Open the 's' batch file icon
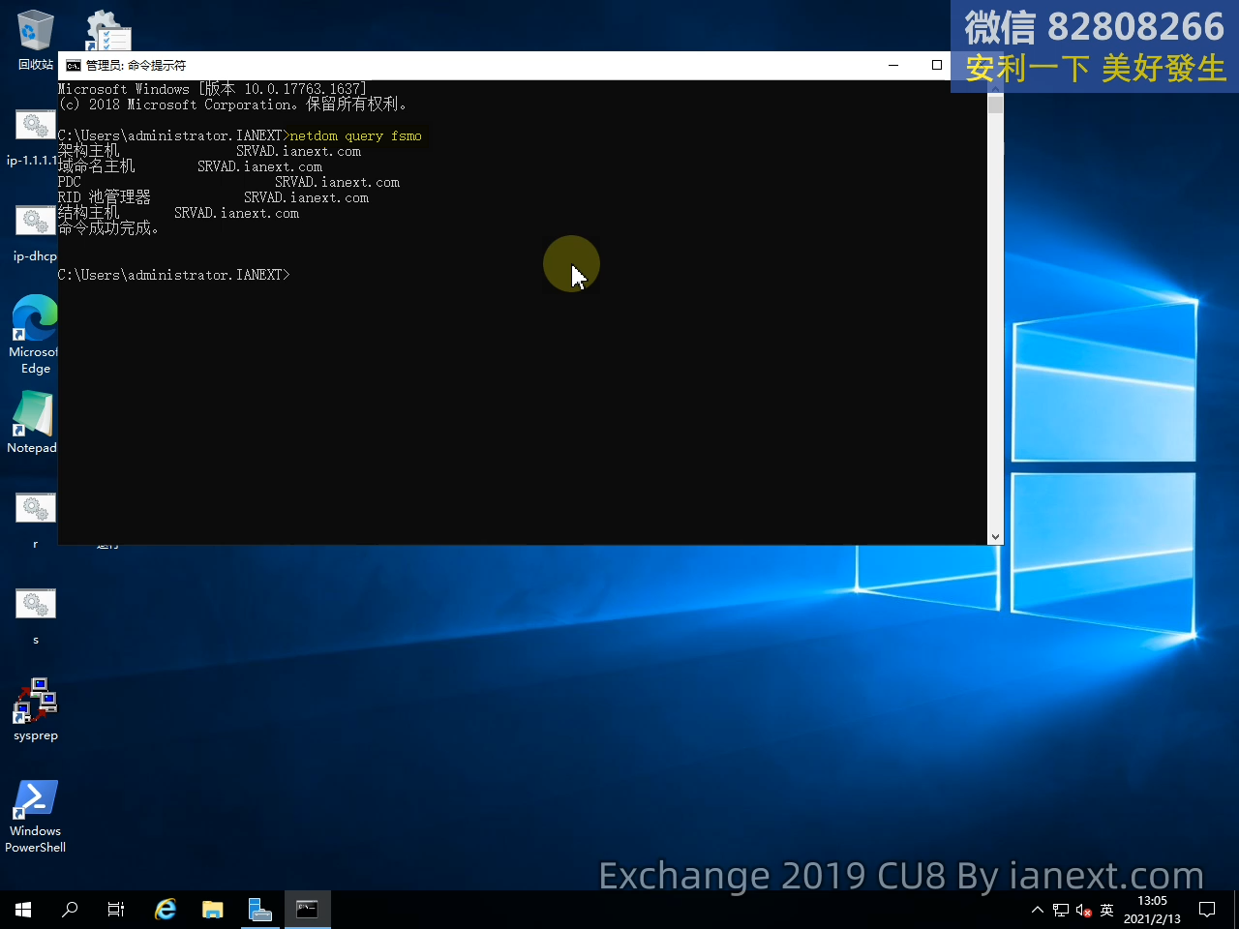1239x929 pixels. tap(36, 615)
